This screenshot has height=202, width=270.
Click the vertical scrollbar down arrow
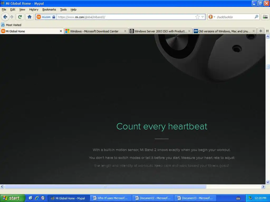(x=268, y=182)
